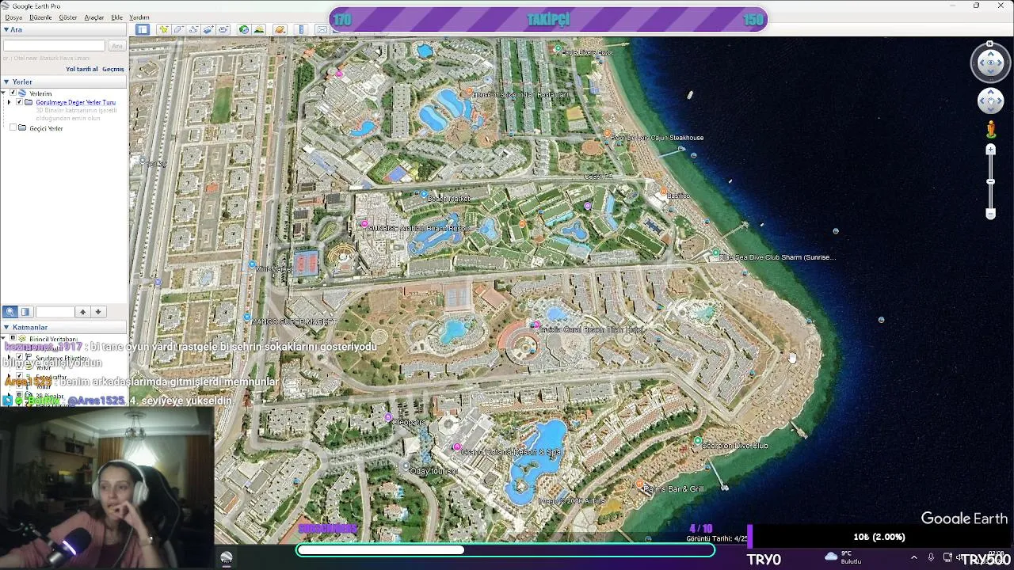
Task: Toggle the Fotoğraflar layer checkbox
Action: pyautogui.click(x=20, y=375)
